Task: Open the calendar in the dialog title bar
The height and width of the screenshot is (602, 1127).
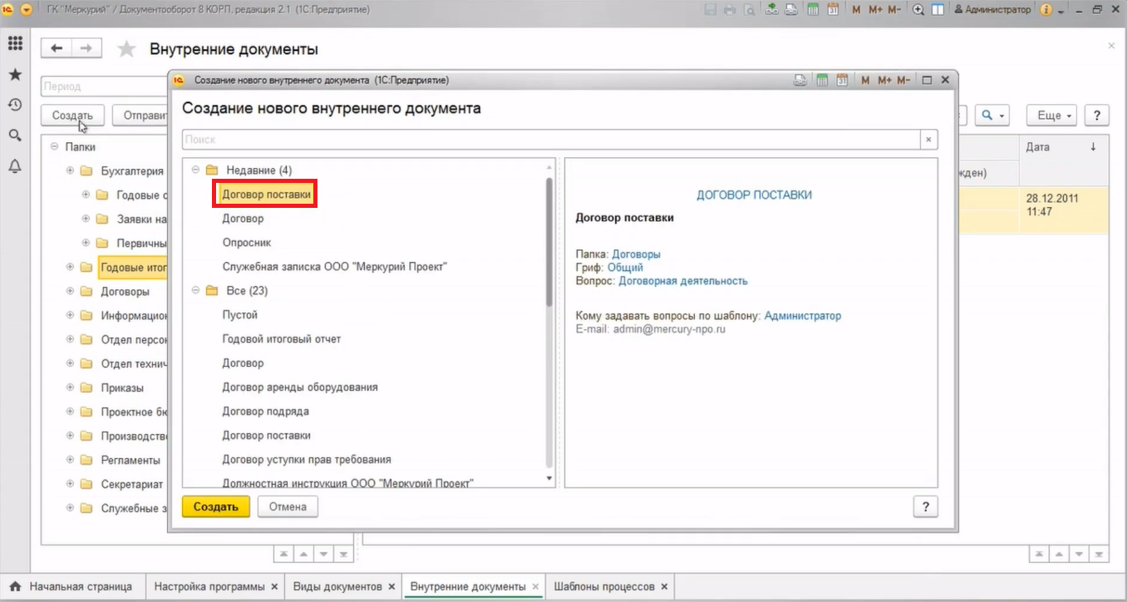Action: tap(842, 81)
